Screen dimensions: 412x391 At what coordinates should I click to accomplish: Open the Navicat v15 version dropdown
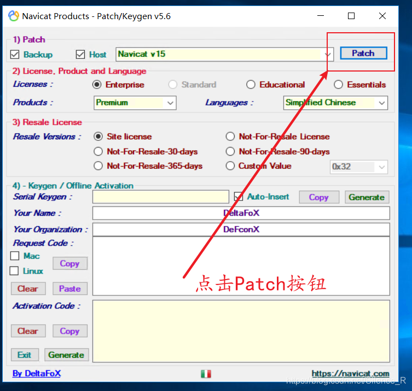click(x=328, y=54)
